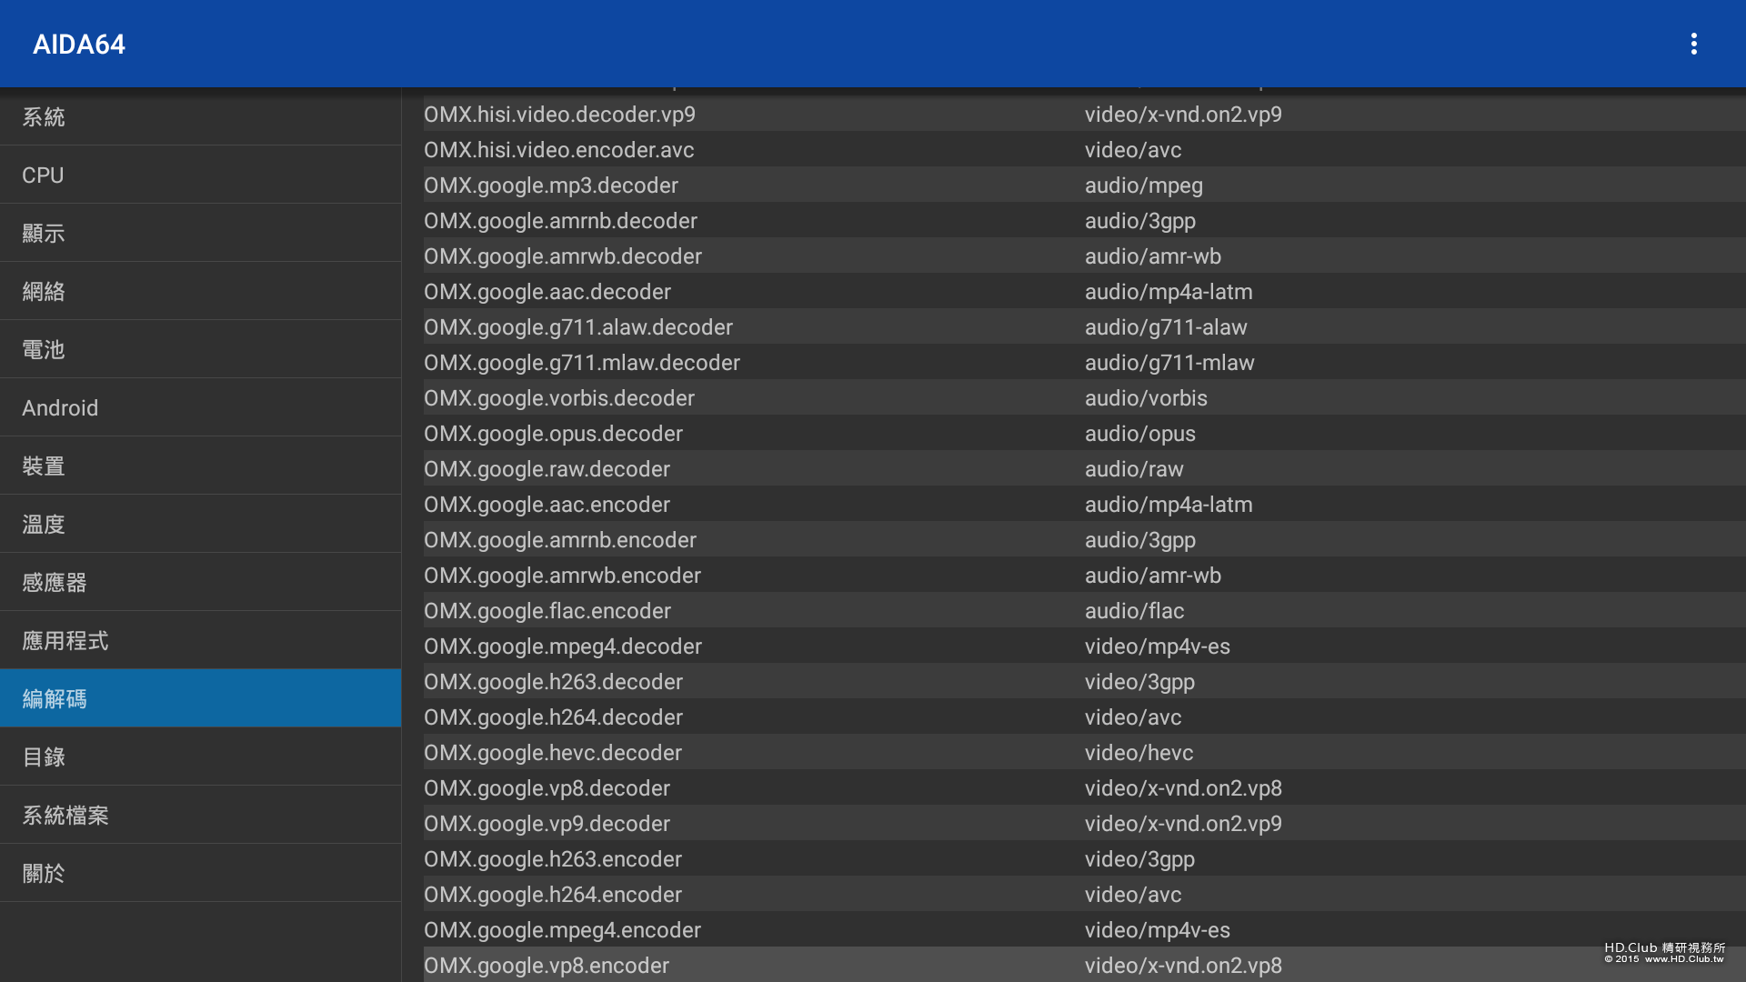Screen dimensions: 1746x982
Task: Open the three-dot overflow menu
Action: tap(1693, 44)
